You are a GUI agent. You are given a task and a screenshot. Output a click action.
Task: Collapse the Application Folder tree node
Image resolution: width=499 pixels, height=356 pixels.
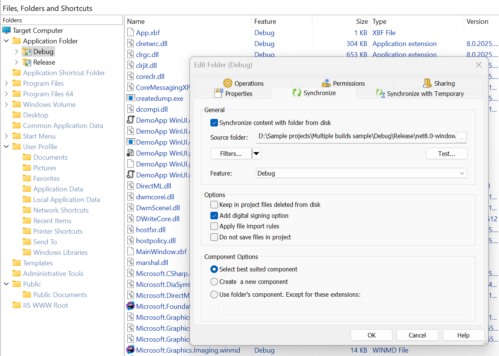click(x=6, y=41)
